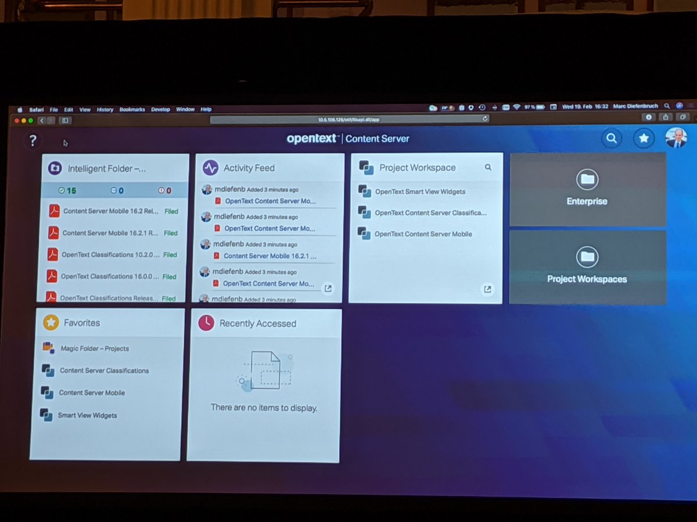Open the help question mark icon
Screen dimensions: 697x522
33,140
